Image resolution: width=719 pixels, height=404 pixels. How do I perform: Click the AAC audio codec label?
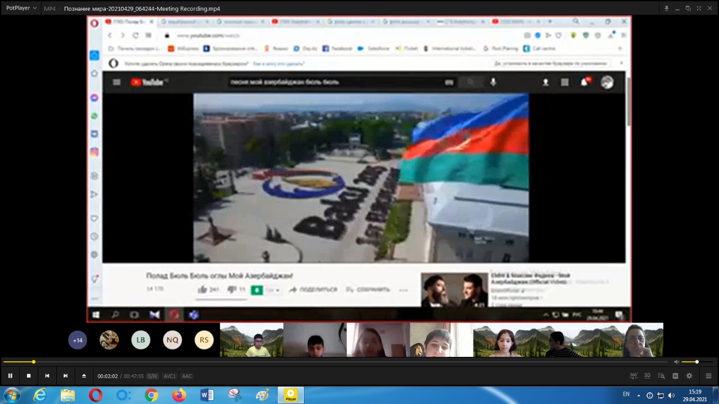pyautogui.click(x=187, y=377)
